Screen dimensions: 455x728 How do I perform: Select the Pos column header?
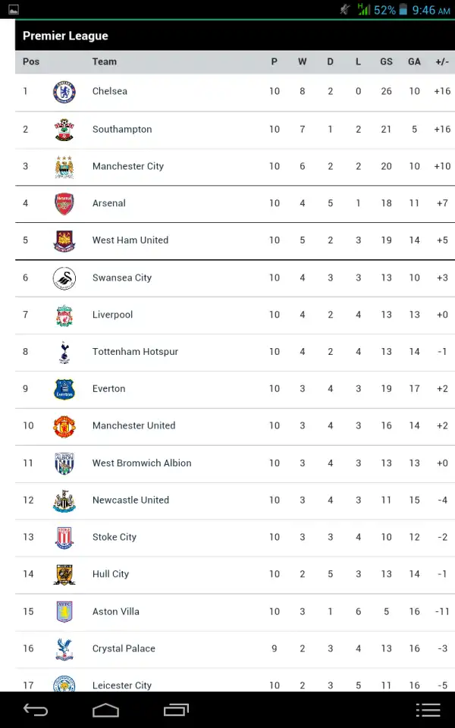point(30,61)
